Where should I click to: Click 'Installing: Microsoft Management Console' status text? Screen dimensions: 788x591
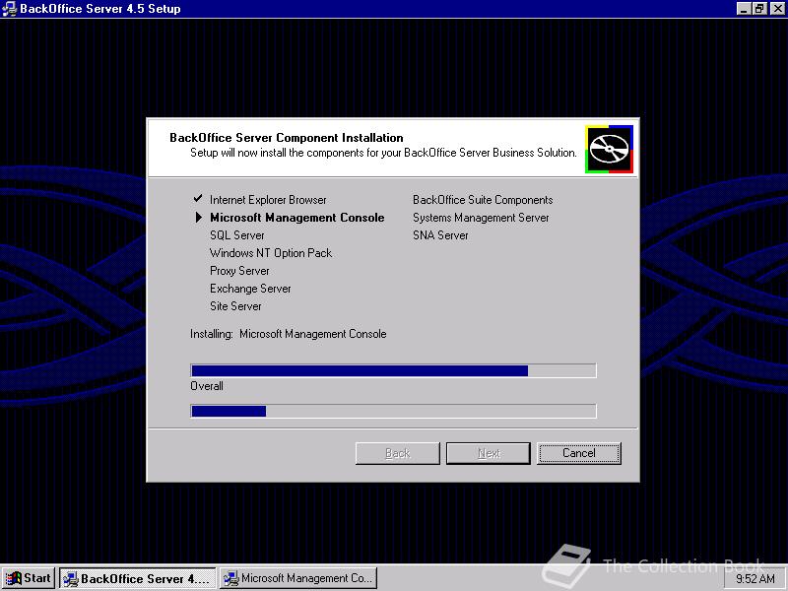pyautogui.click(x=288, y=334)
